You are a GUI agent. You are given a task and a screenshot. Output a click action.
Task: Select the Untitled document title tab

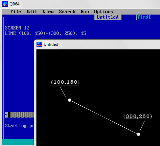[108, 17]
